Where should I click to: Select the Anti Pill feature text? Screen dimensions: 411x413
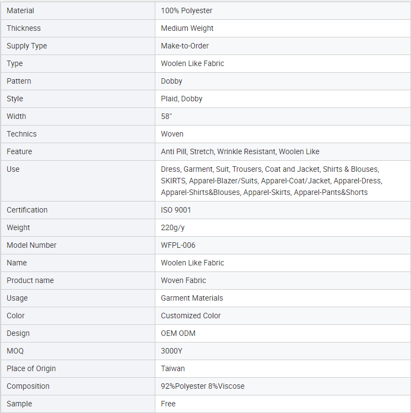pos(174,152)
